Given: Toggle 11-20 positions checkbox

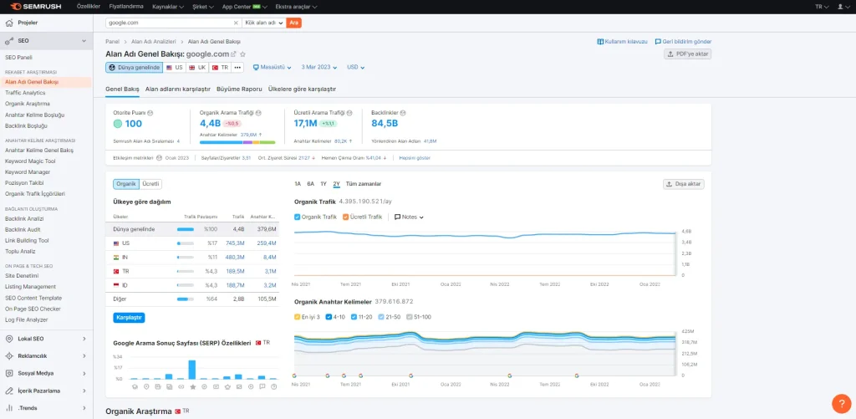Looking at the screenshot, I should point(354,316).
